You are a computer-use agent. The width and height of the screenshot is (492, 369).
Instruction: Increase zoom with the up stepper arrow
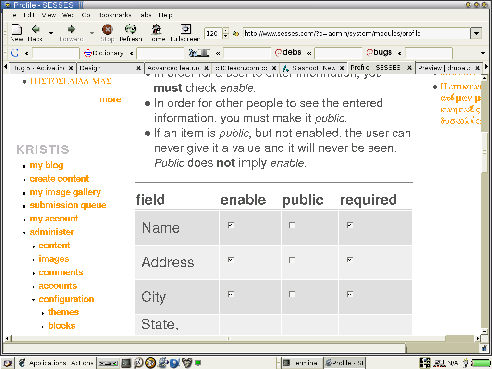click(225, 30)
